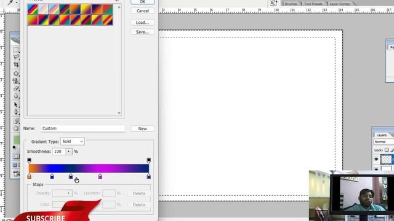
Task: Toggle visibility of the top layer
Action: pyautogui.click(x=376, y=159)
